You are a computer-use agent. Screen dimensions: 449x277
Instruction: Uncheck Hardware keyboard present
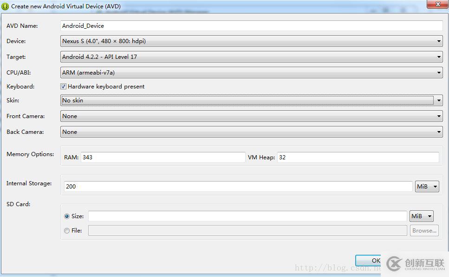63,87
